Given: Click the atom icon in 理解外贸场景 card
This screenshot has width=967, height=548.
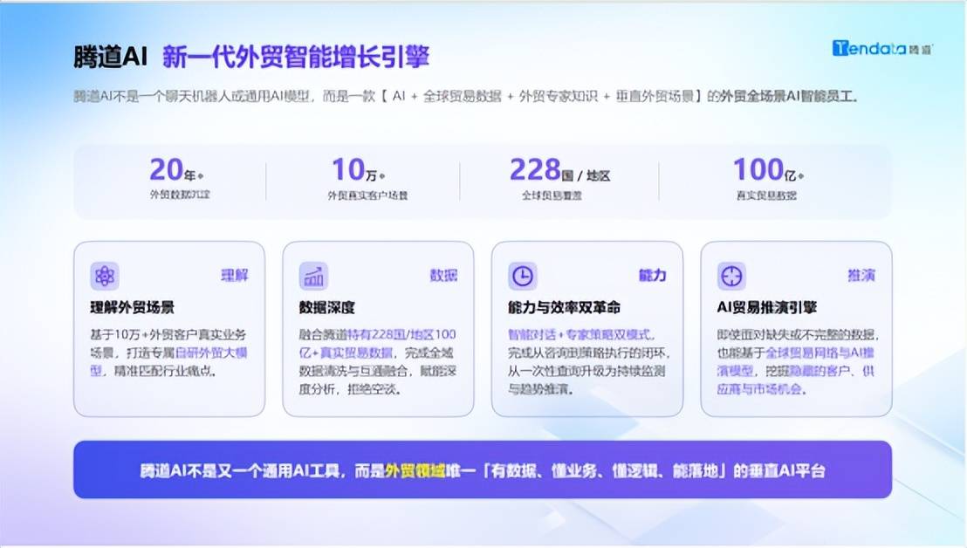Looking at the screenshot, I should click(105, 276).
